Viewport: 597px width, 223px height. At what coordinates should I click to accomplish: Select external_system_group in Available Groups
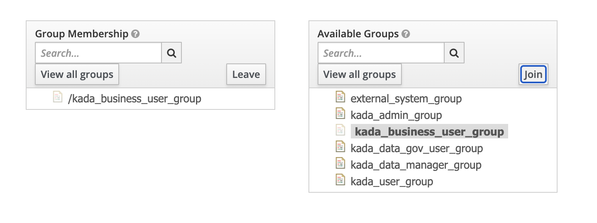pos(406,99)
